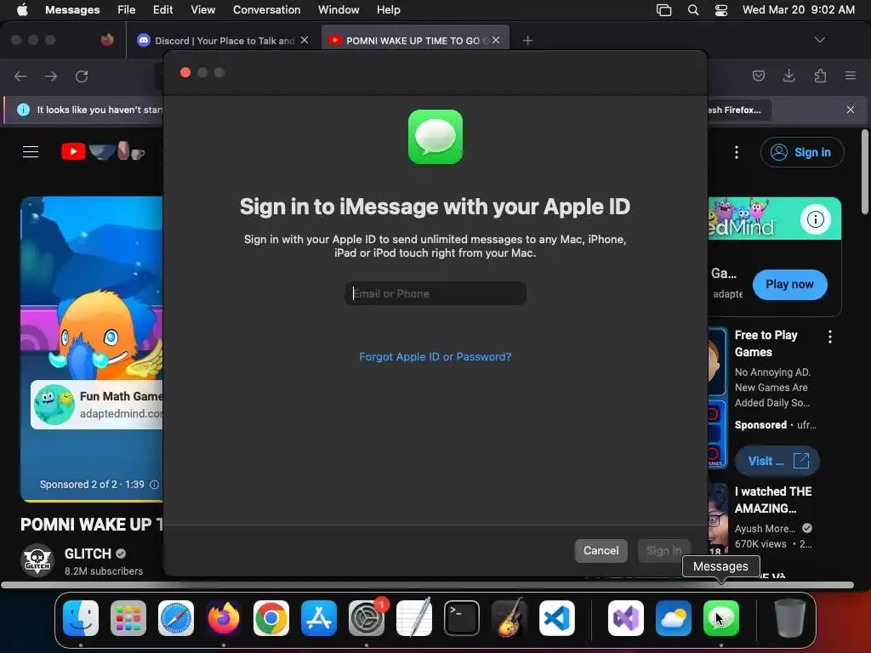Open the GLITCH channel name link
The width and height of the screenshot is (871, 653).
[x=88, y=554]
